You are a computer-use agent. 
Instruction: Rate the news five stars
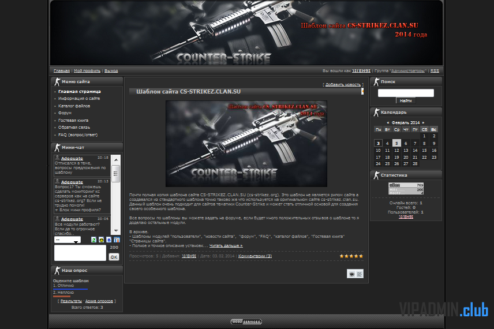click(361, 256)
